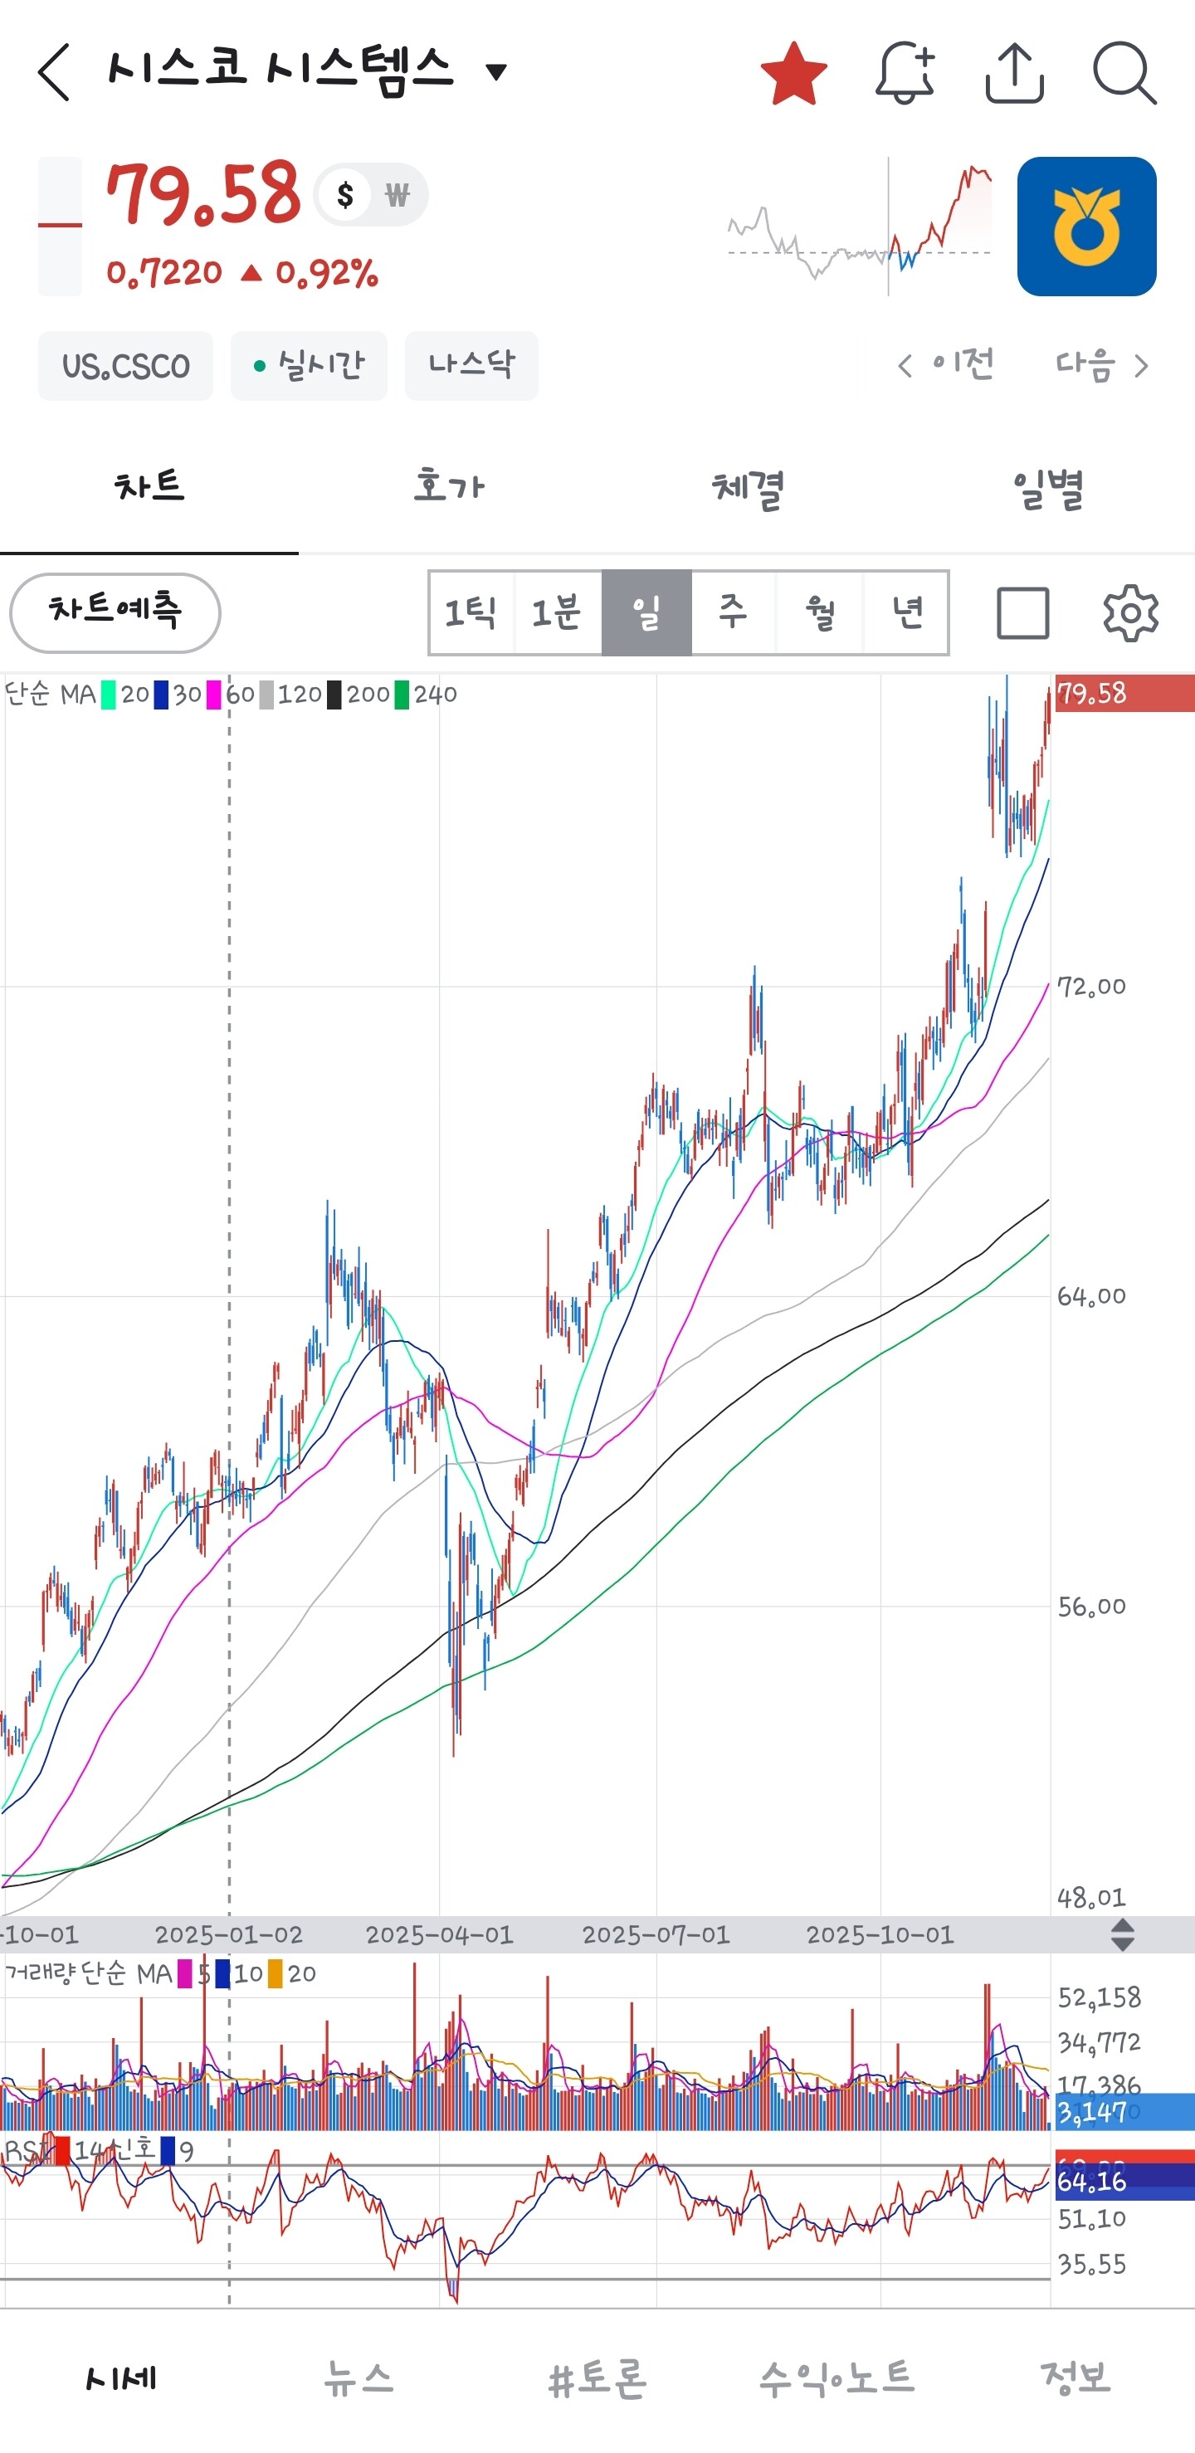This screenshot has width=1195, height=2453.
Task: View the 일별 tab
Action: click(1046, 489)
